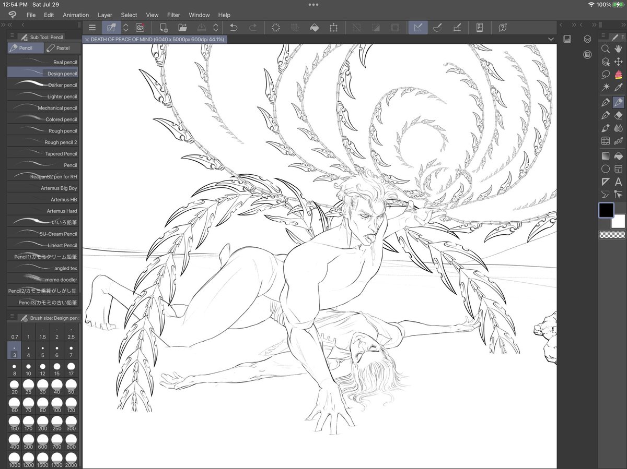Select the momo doodler brush
627x469 pixels.
click(x=43, y=280)
